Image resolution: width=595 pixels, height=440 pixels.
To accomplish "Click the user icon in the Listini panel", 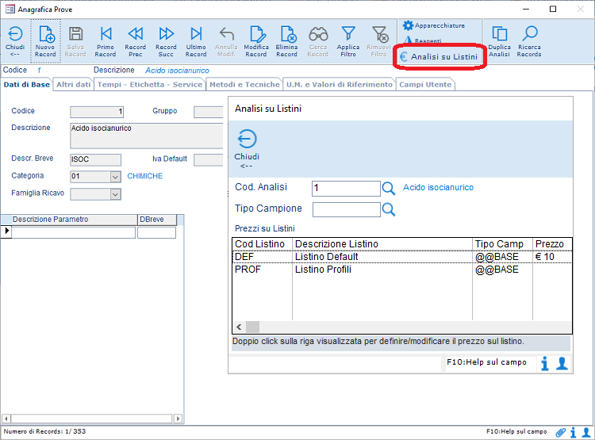I will 562,363.
